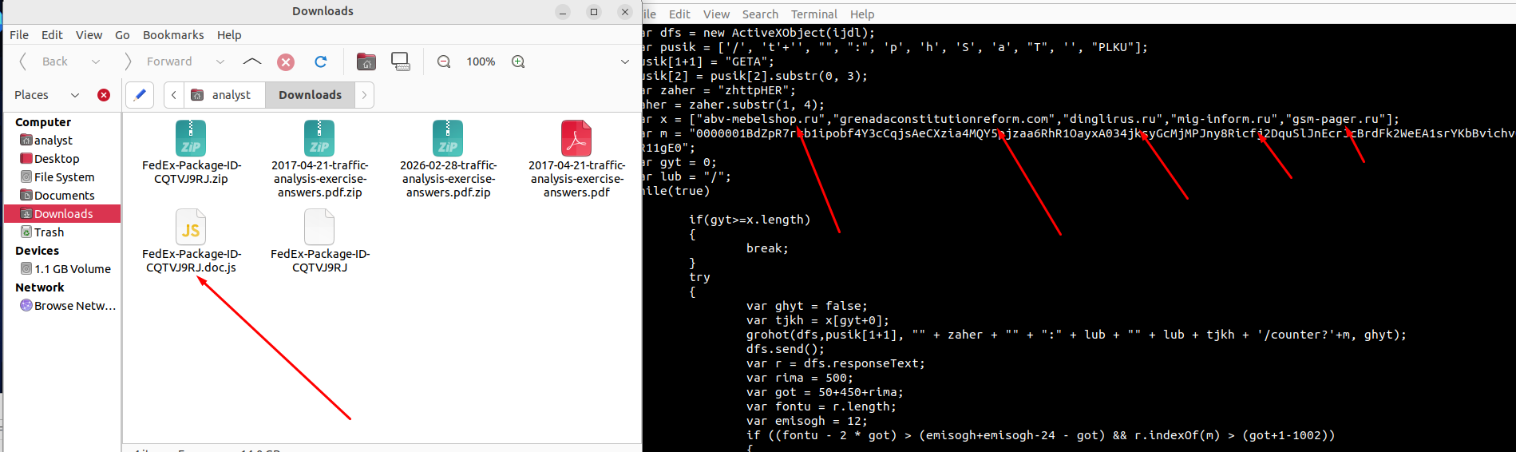Image resolution: width=1516 pixels, height=452 pixels.
Task: Open the terminal Search menu
Action: click(760, 14)
